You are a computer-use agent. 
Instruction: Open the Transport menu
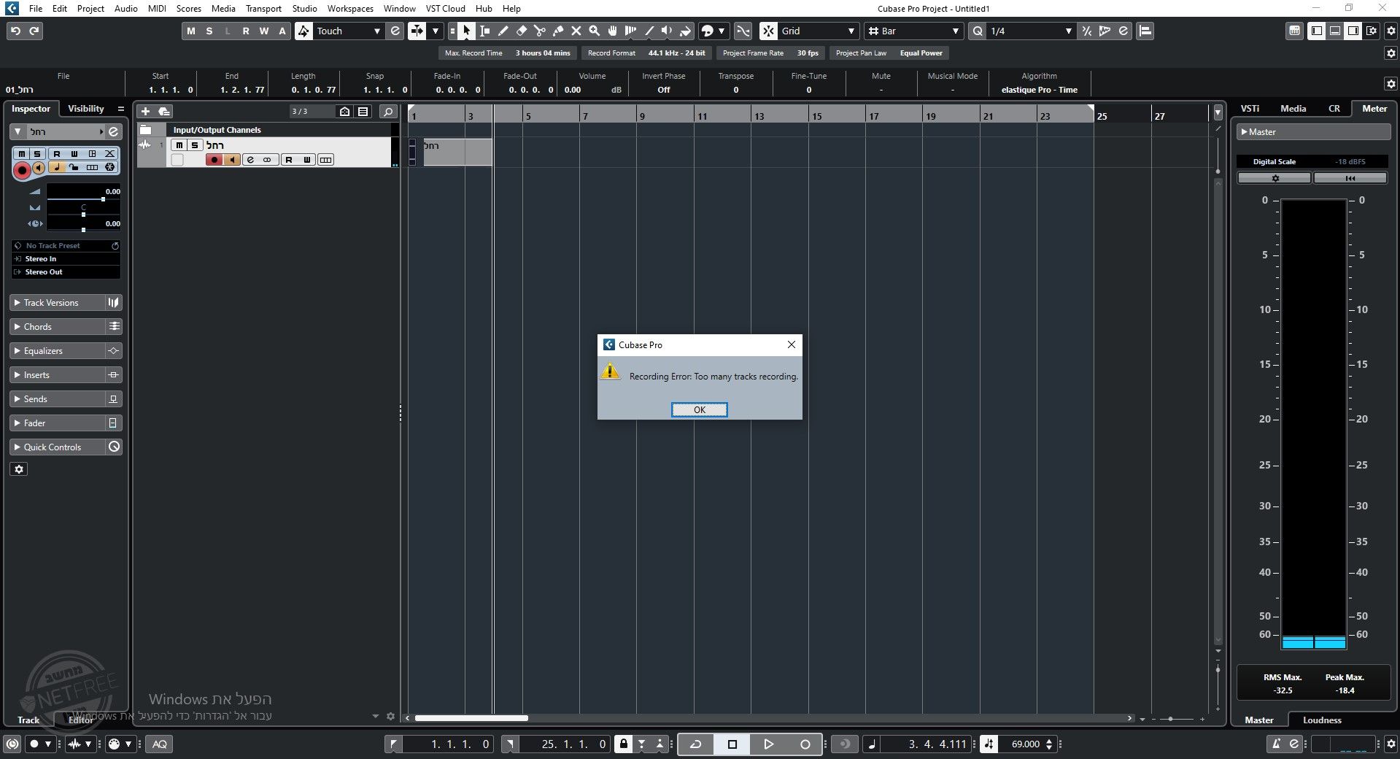tap(263, 9)
